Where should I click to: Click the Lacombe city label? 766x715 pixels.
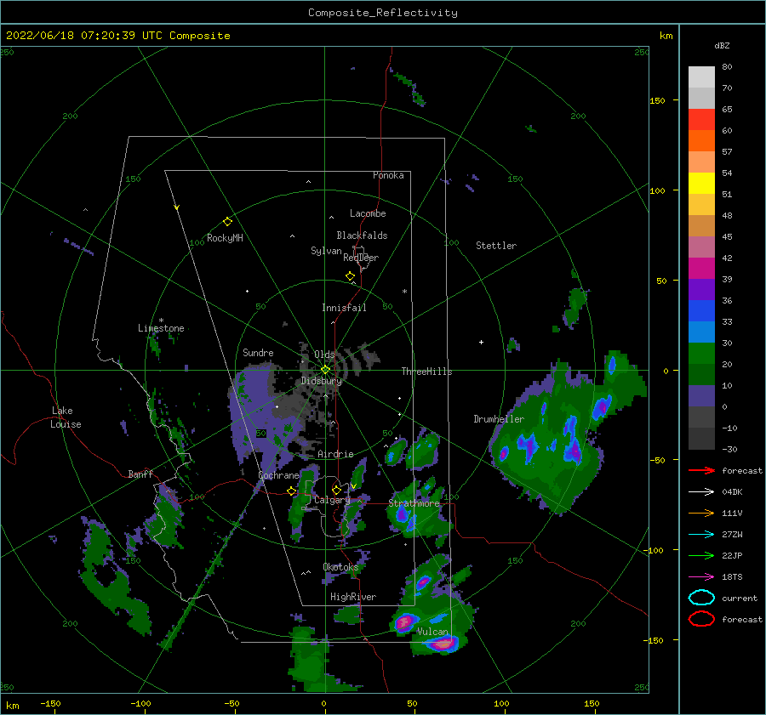point(368,213)
